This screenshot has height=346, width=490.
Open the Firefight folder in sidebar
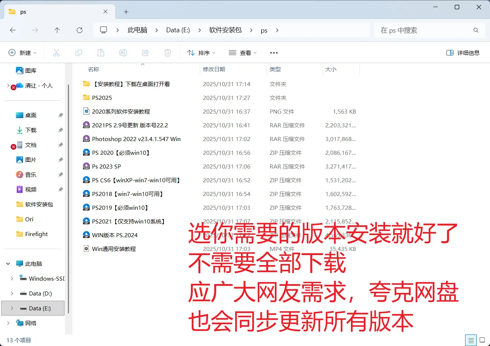pos(32,234)
